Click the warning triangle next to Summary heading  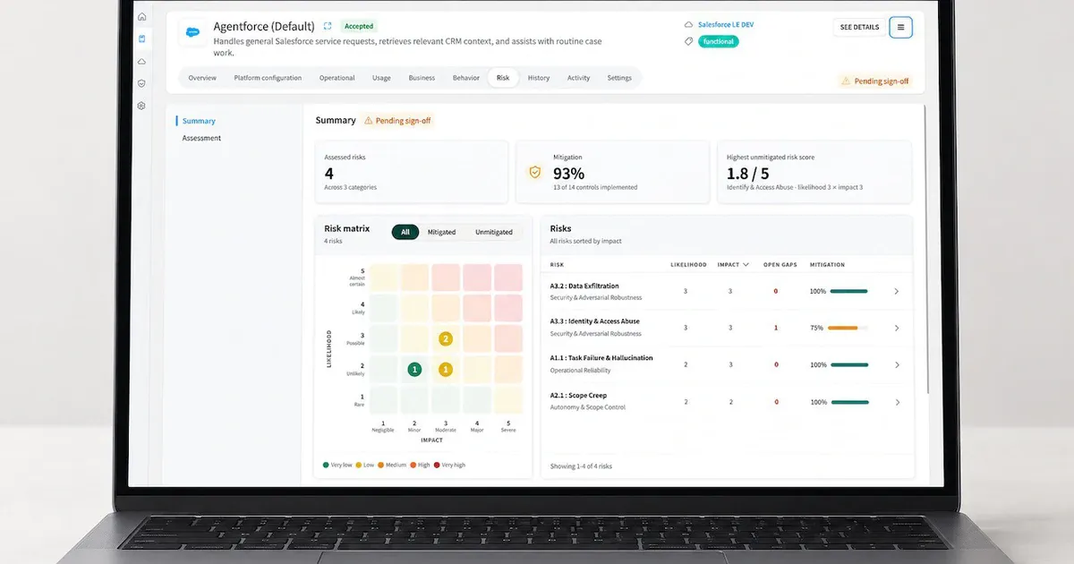tap(368, 120)
